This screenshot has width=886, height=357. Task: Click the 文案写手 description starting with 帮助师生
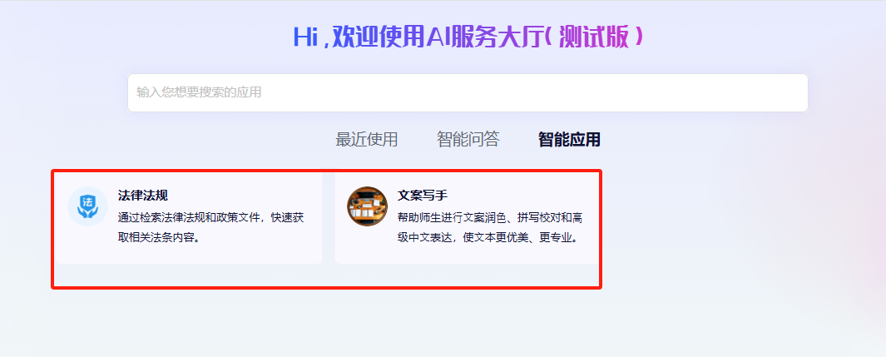tap(490, 228)
